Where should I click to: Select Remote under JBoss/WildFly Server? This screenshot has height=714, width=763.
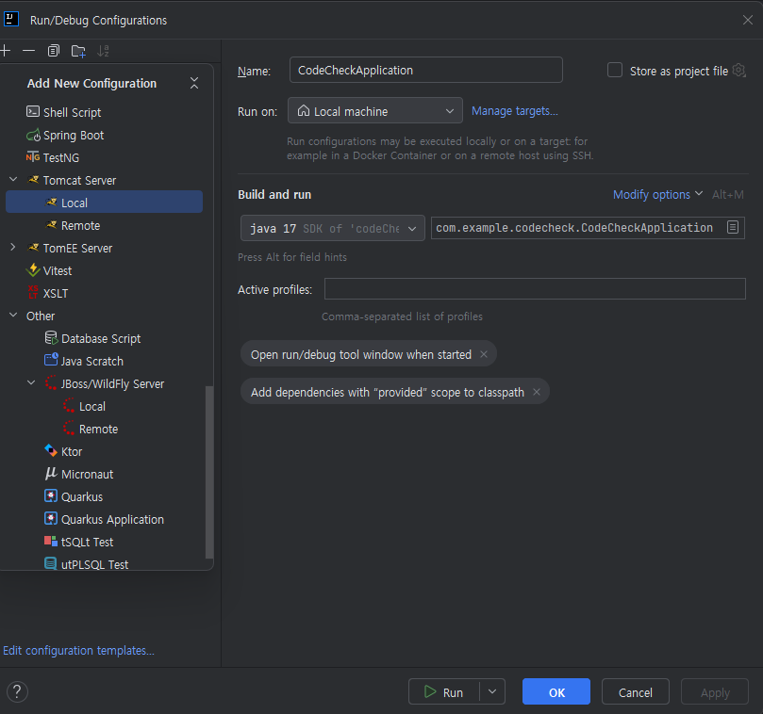click(x=104, y=430)
